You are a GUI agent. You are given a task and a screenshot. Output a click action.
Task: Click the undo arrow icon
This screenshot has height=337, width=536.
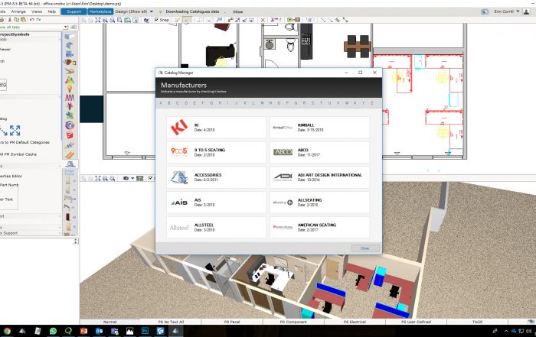(x=32, y=20)
